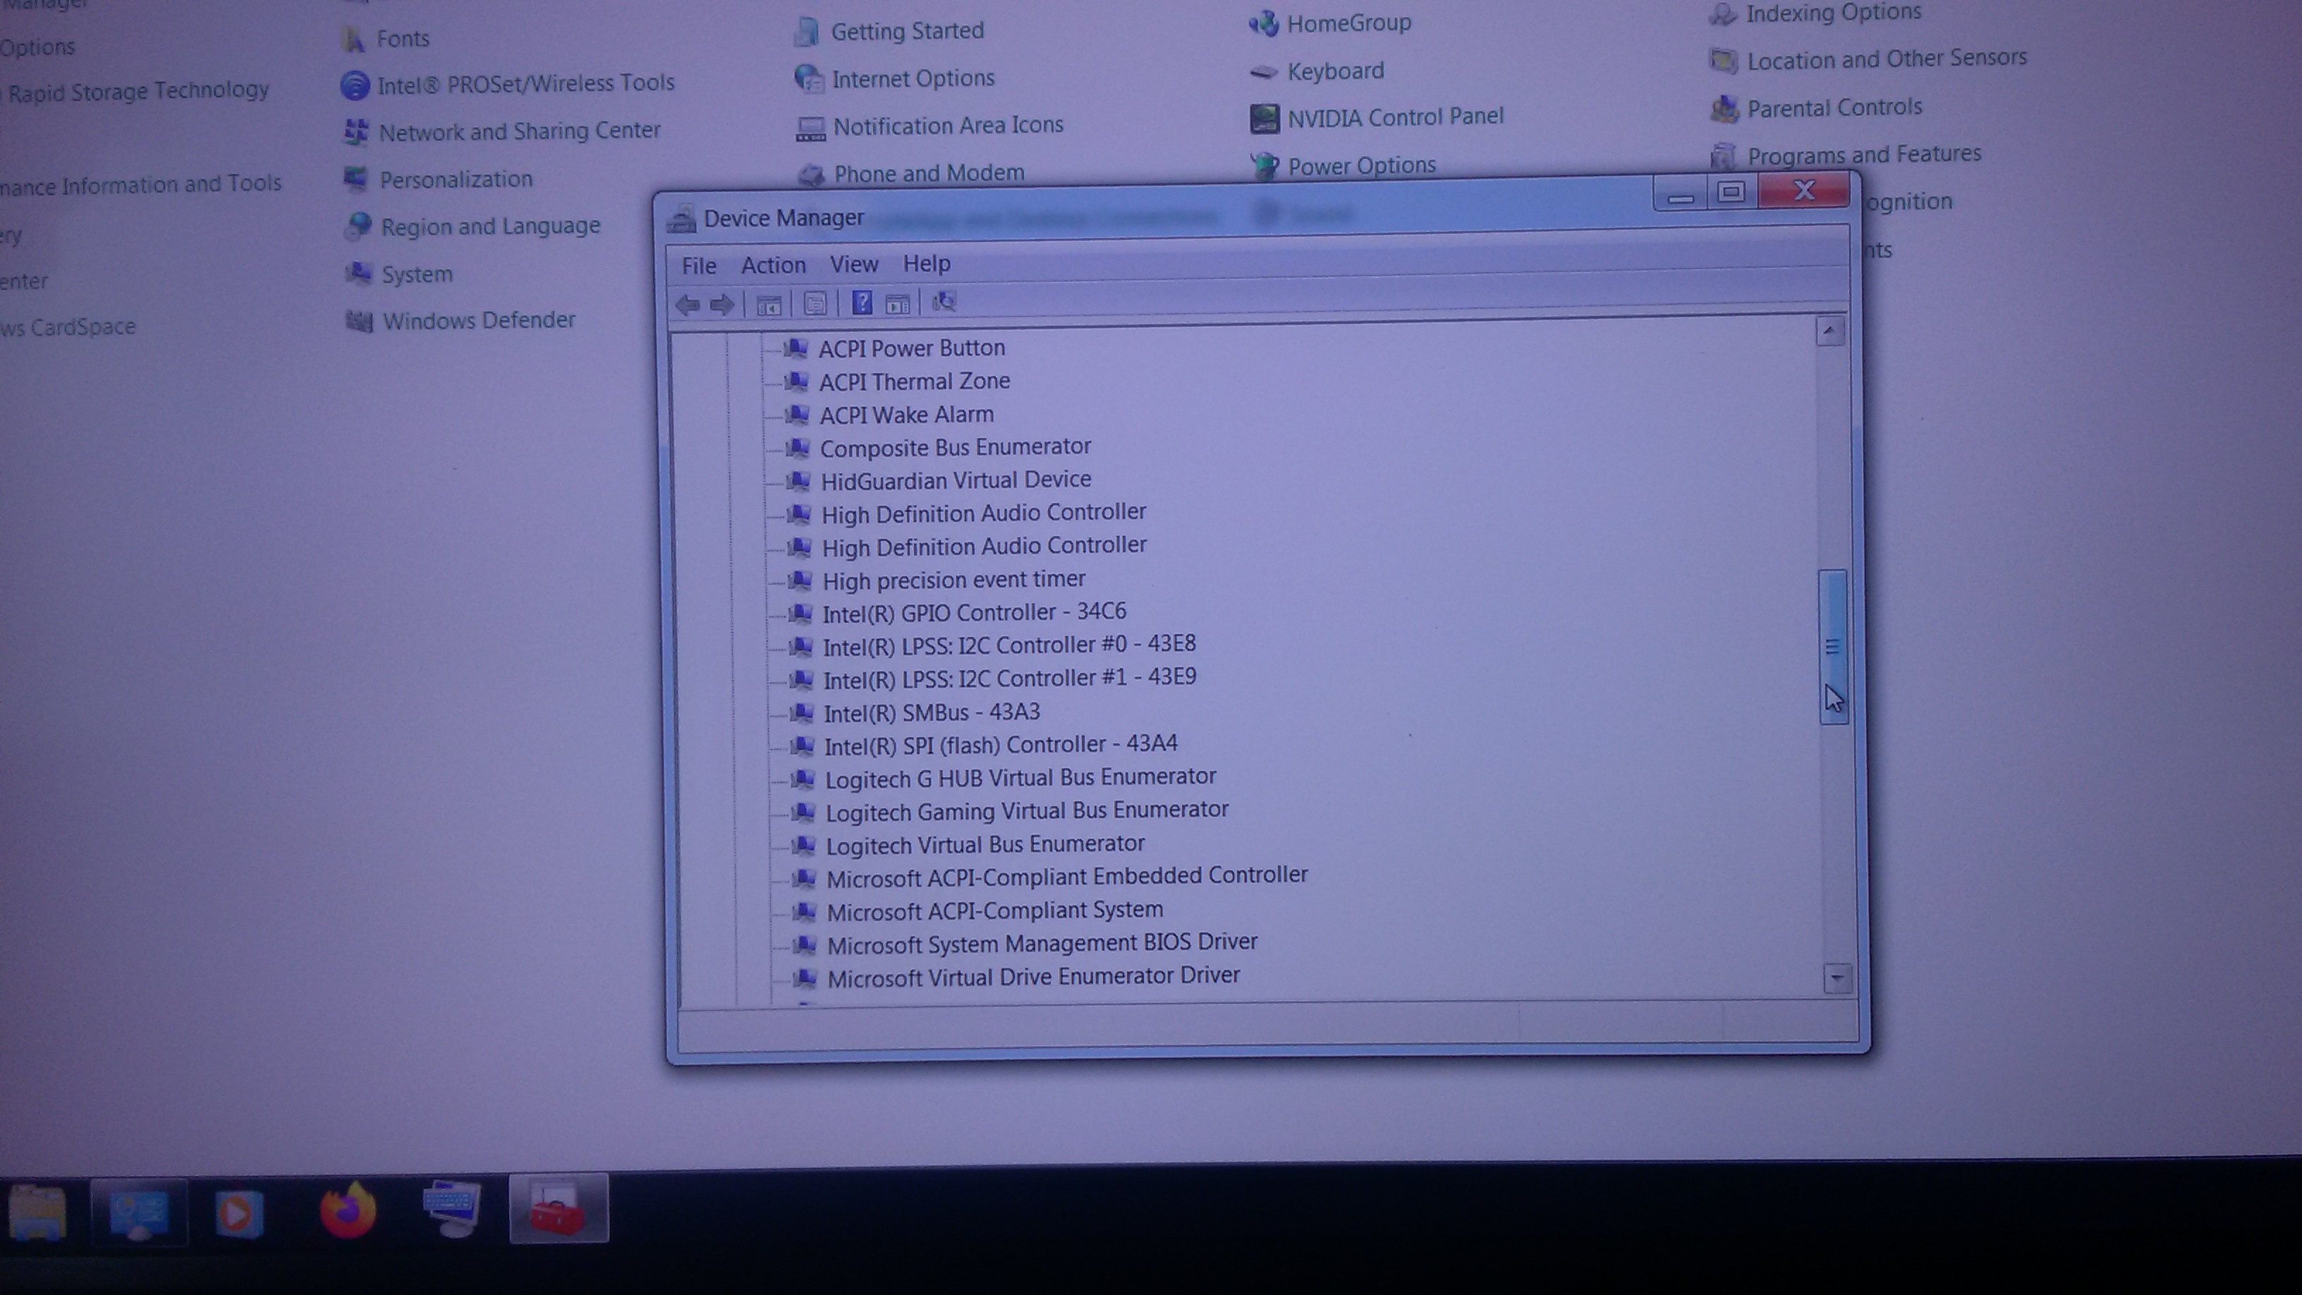Viewport: 2302px width, 1295px height.
Task: Select Intel(R) SPI (flash) Controller - 43A4
Action: point(1001,744)
